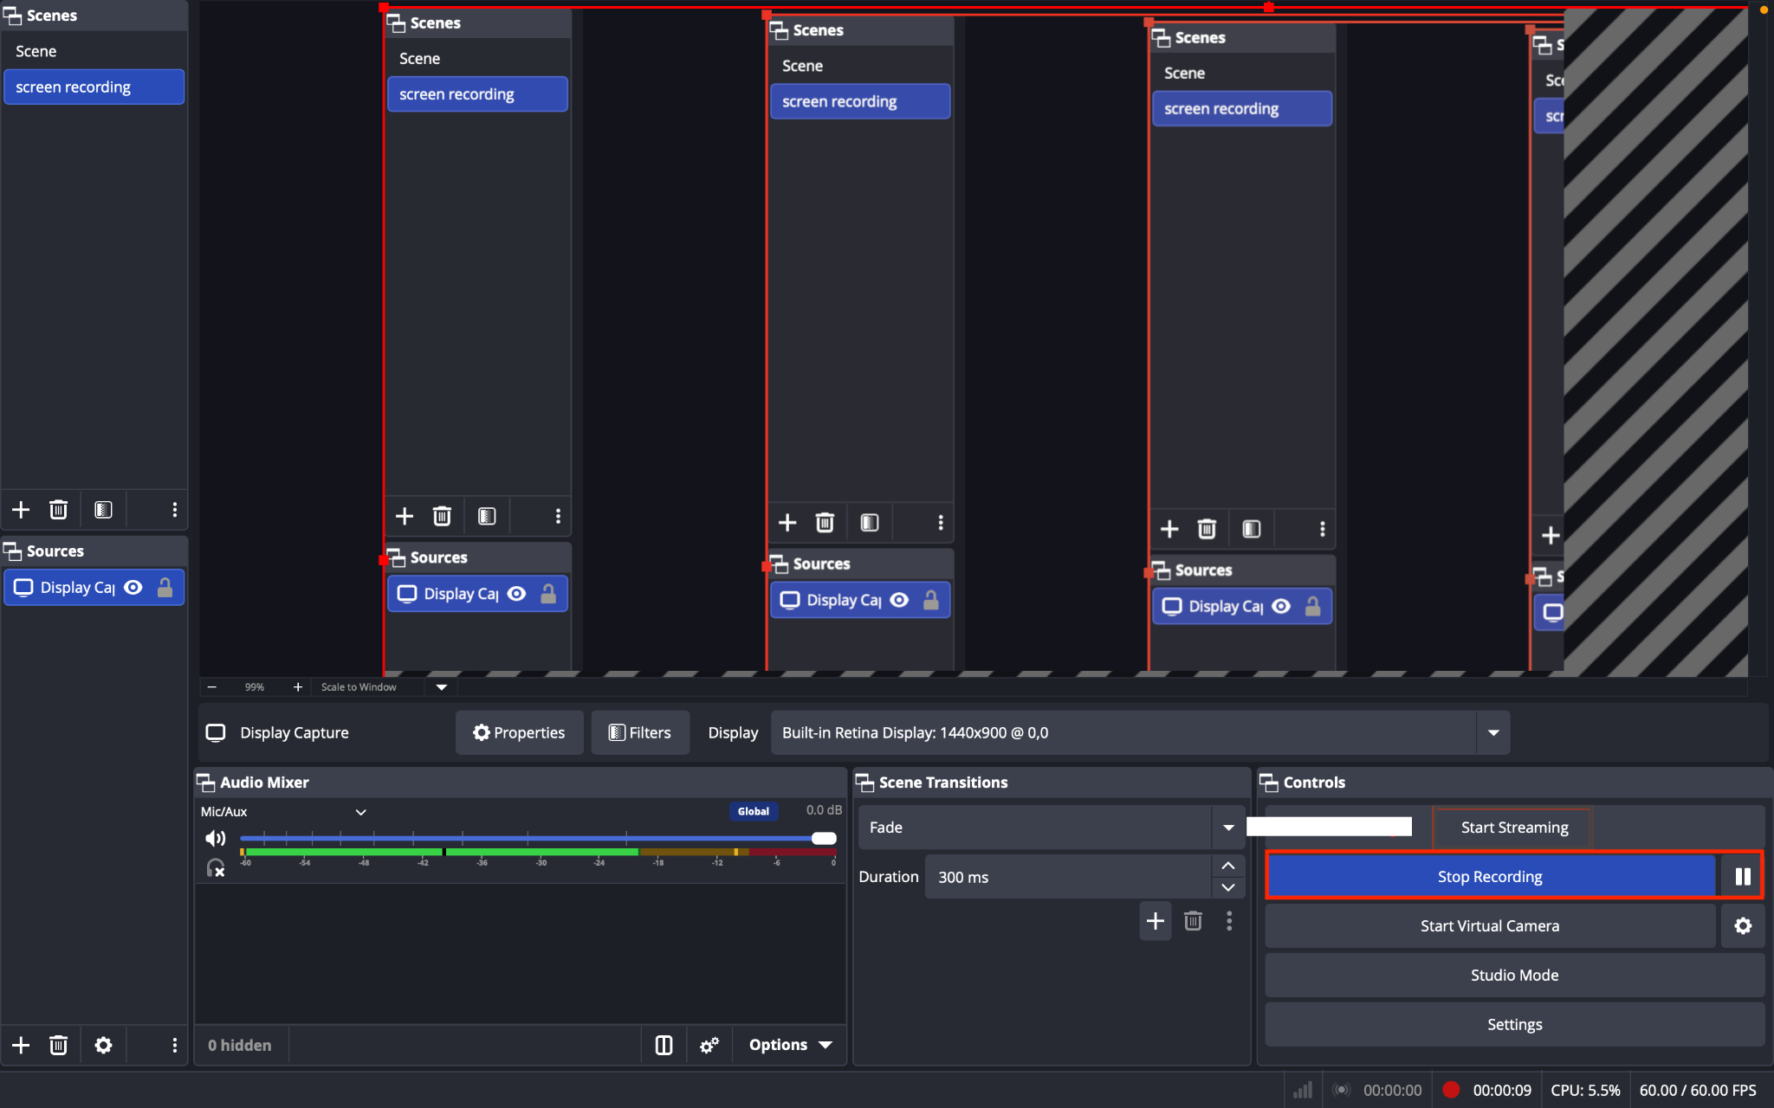Screen dimensions: 1774x1108
Task: Select Display Capture source row
Action: 94,588
